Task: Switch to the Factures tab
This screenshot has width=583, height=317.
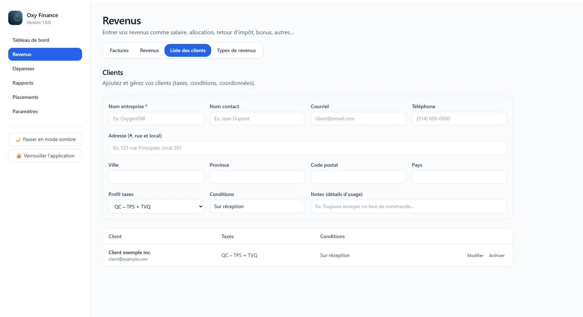Action: (x=119, y=50)
